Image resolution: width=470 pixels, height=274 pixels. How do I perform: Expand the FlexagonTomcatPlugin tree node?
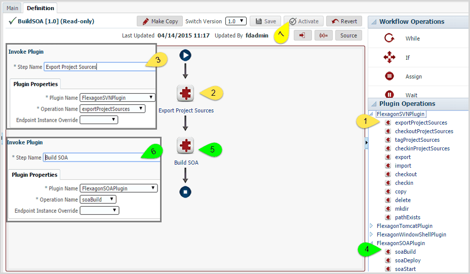pyautogui.click(x=371, y=226)
